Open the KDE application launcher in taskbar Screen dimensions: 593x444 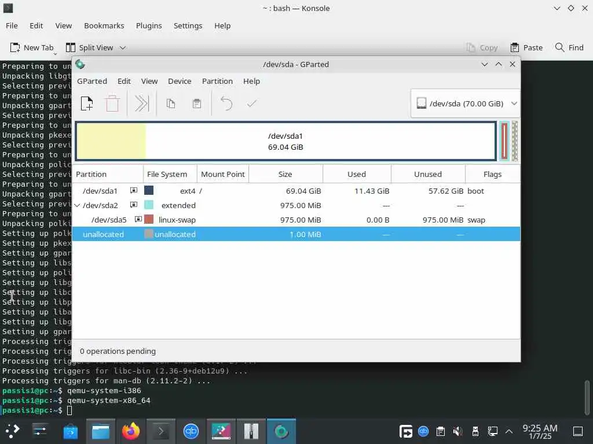tap(13, 431)
